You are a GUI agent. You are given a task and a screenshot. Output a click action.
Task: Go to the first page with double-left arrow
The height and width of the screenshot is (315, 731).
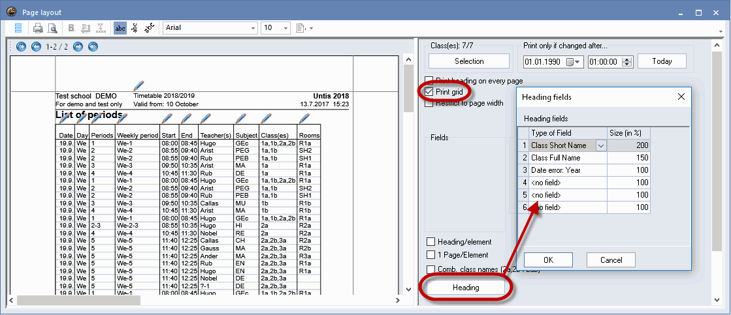click(x=21, y=46)
